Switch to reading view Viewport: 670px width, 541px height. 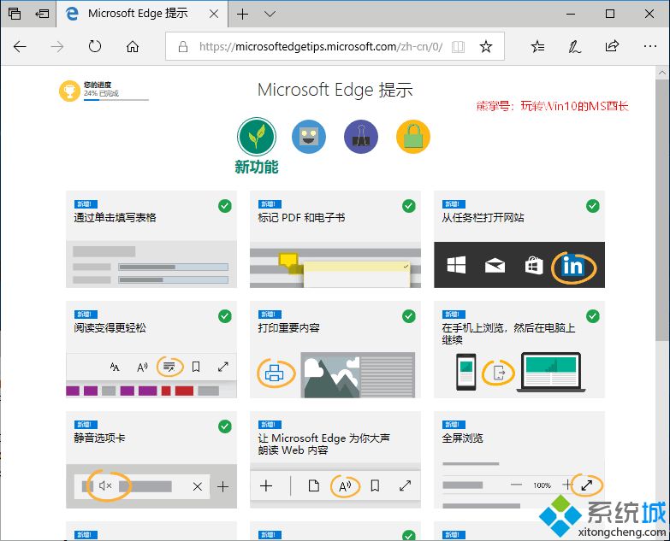pos(458,46)
